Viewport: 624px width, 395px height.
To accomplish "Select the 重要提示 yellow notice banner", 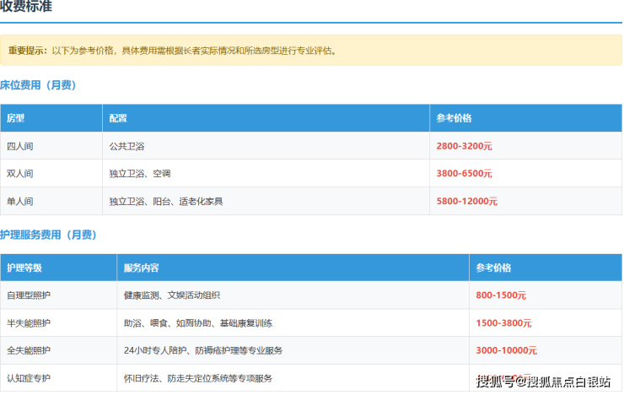I will pos(310,51).
